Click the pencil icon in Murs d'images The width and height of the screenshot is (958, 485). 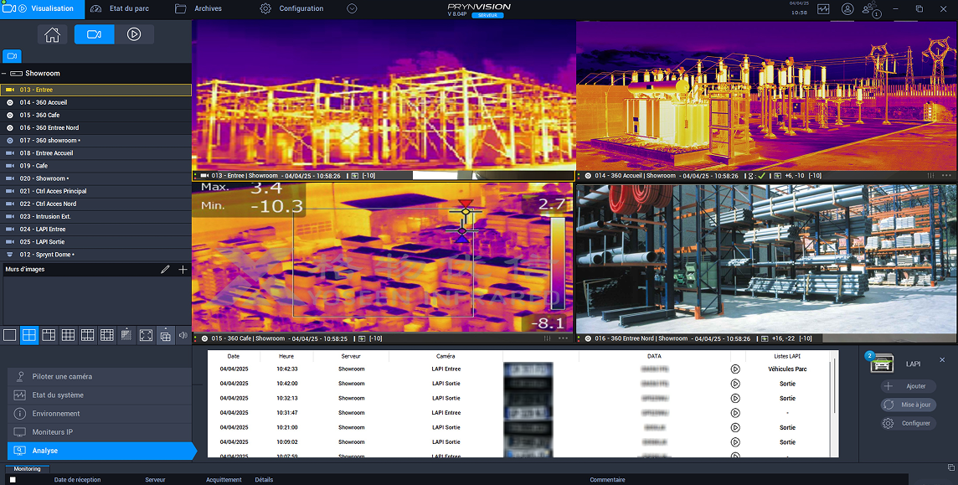point(165,270)
